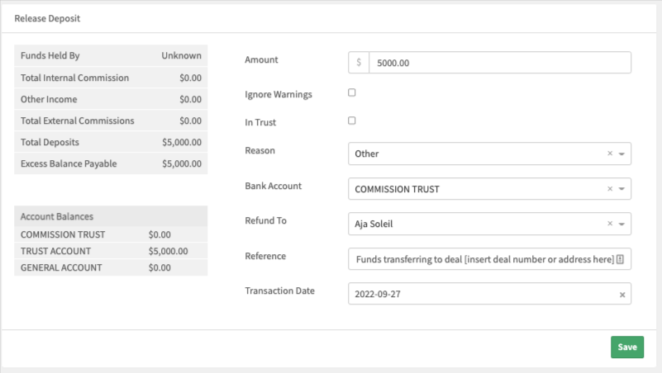
Task: Clear the Refund To selection
Action: (x=610, y=224)
